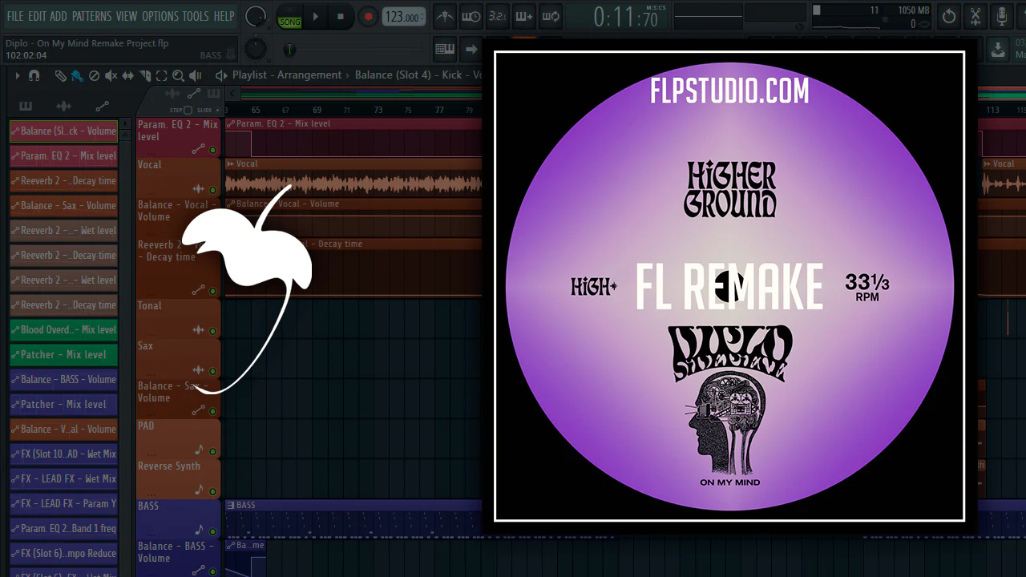Click the microphone recording icon

point(1002,16)
